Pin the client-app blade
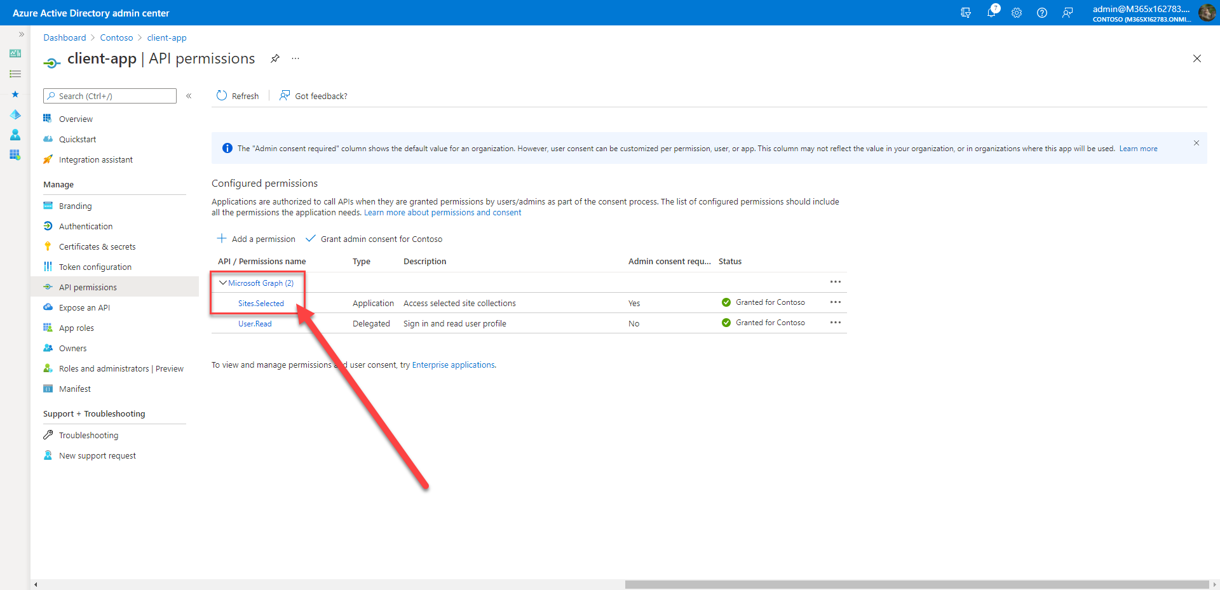The height and width of the screenshot is (590, 1220). click(x=275, y=58)
